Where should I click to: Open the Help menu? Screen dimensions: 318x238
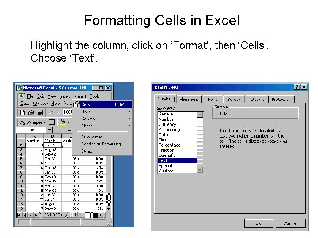55,103
